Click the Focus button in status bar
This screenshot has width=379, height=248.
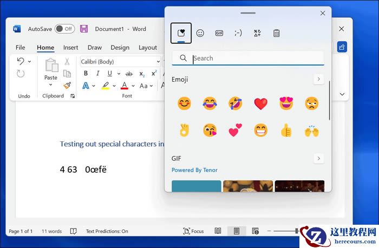[193, 231]
